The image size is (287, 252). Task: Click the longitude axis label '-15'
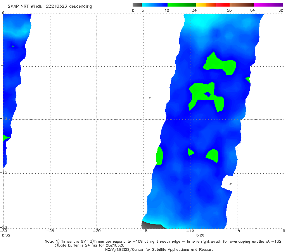143,231
